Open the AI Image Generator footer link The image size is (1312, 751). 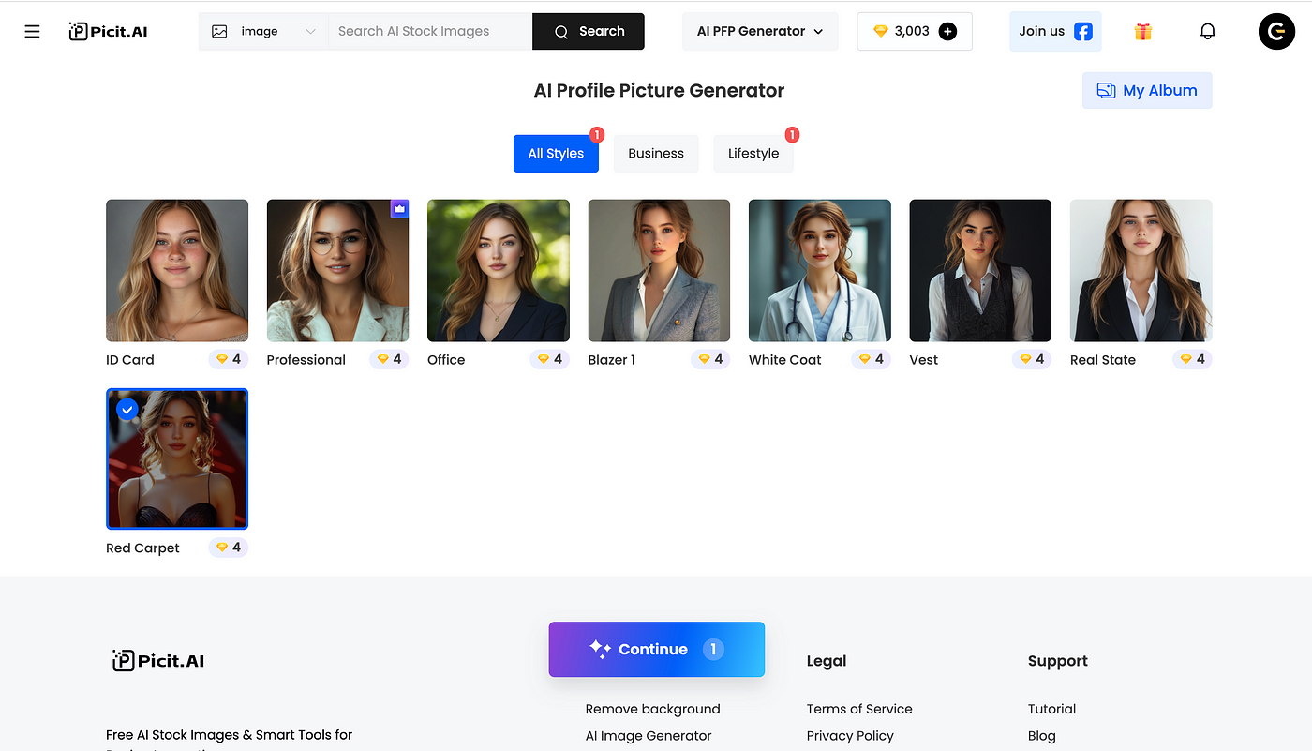coord(649,736)
